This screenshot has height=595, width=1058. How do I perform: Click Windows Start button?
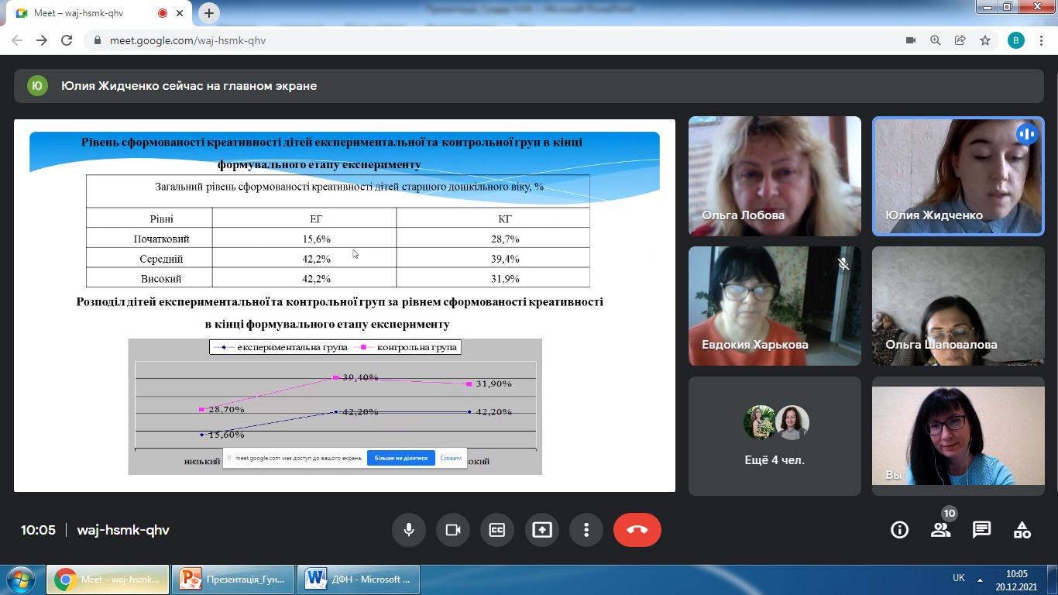pyautogui.click(x=21, y=579)
